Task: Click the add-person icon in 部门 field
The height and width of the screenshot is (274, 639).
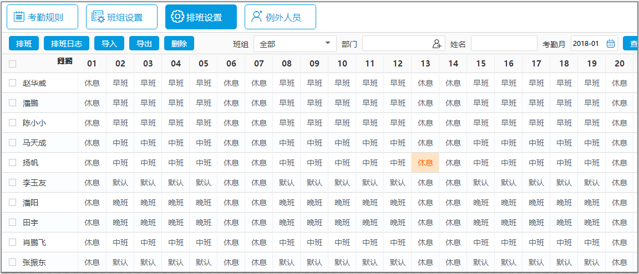Action: (437, 44)
